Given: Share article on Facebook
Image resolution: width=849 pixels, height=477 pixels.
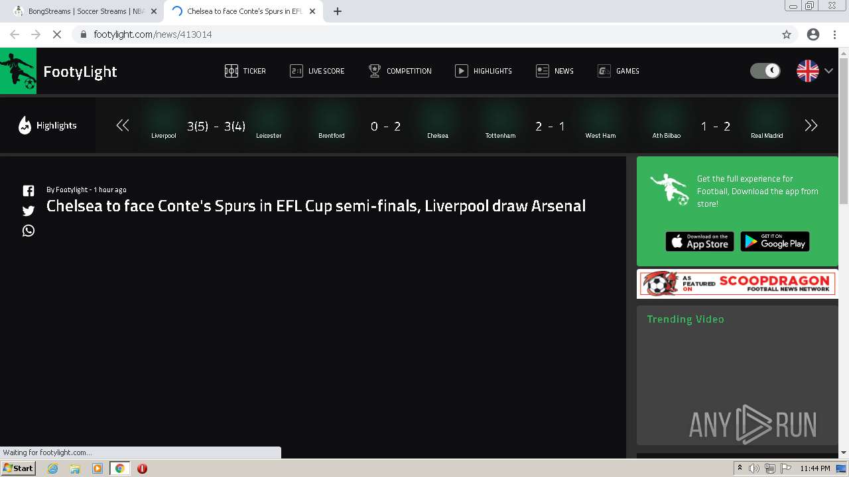Looking at the screenshot, I should point(29,191).
